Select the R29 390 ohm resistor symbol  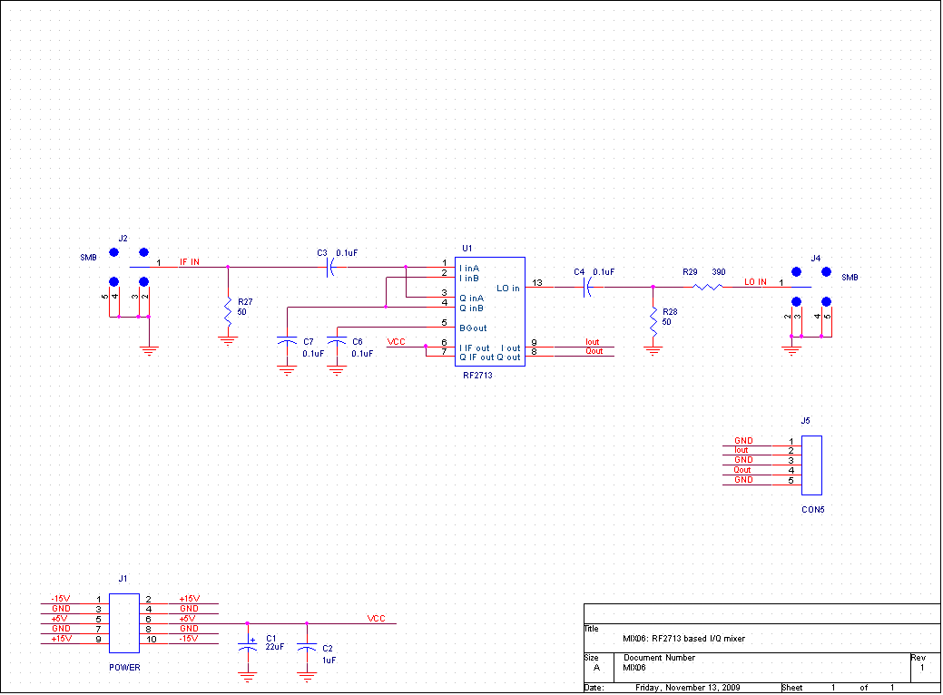[708, 287]
